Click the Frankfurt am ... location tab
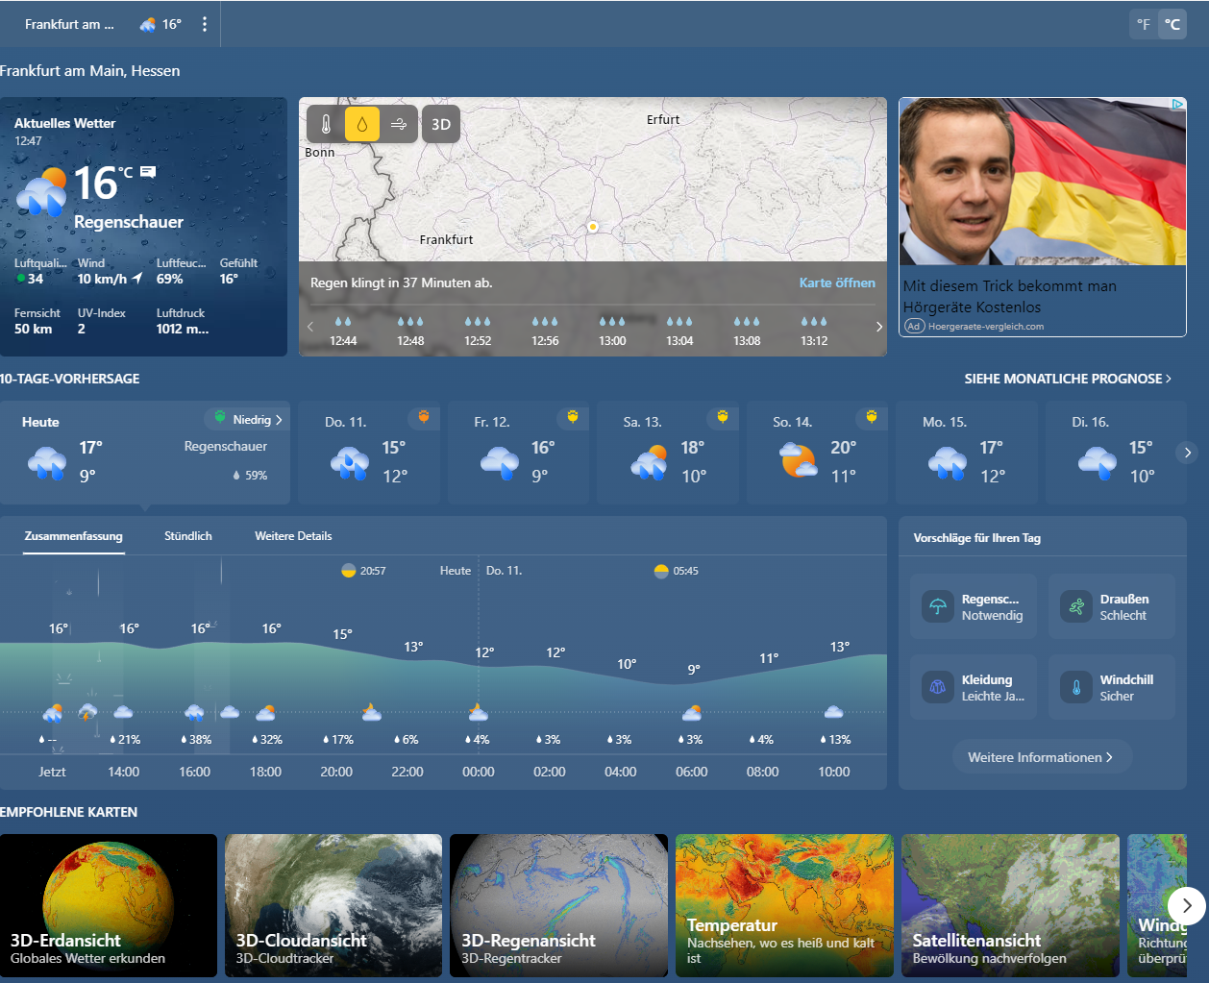Screen dimensions: 1209x983 click(x=69, y=24)
